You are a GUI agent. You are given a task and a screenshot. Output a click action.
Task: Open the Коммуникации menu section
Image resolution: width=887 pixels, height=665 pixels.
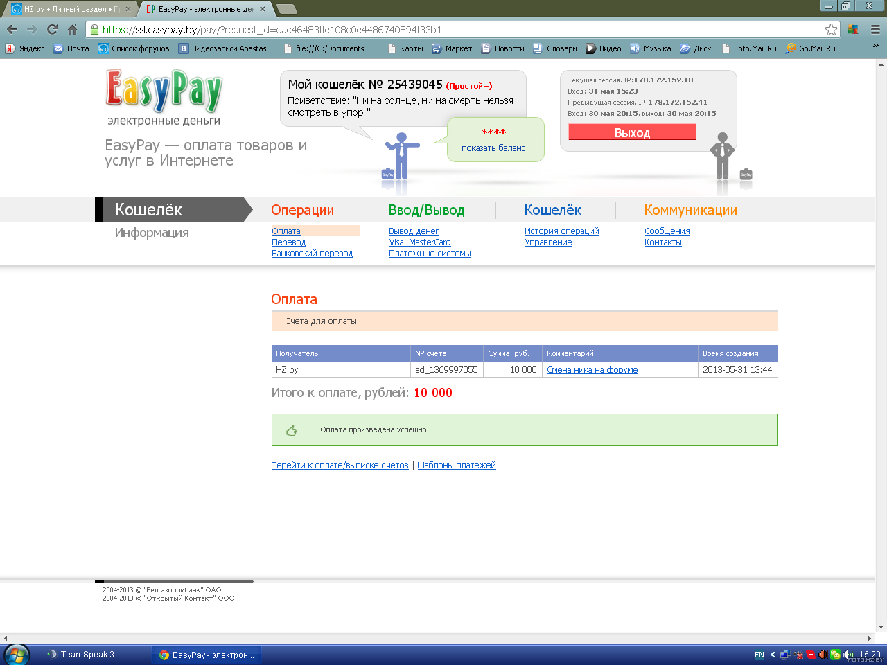pyautogui.click(x=690, y=210)
